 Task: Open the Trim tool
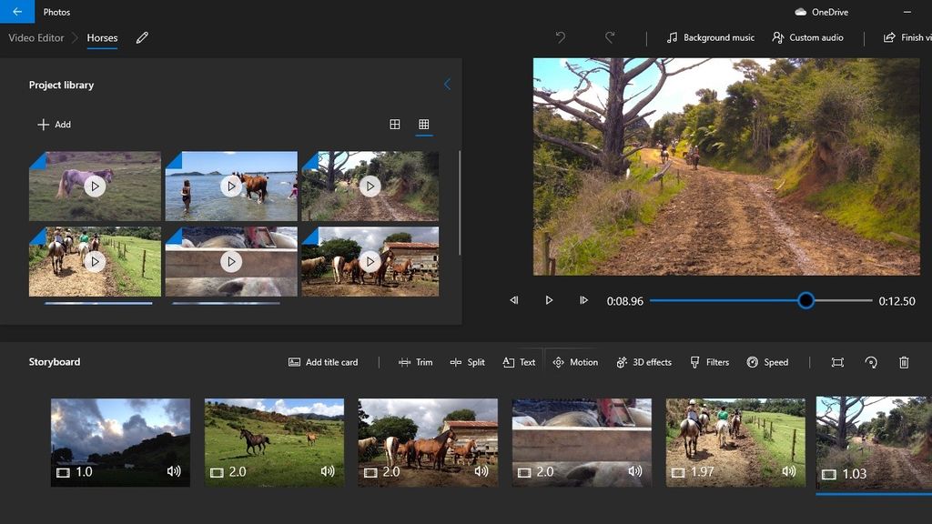(x=415, y=362)
